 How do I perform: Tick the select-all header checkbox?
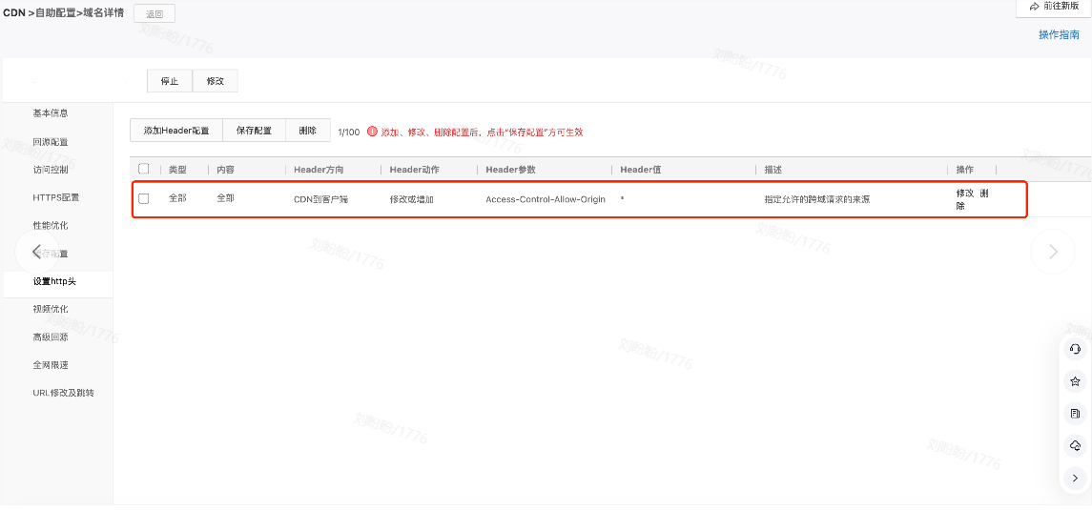pyautogui.click(x=144, y=169)
